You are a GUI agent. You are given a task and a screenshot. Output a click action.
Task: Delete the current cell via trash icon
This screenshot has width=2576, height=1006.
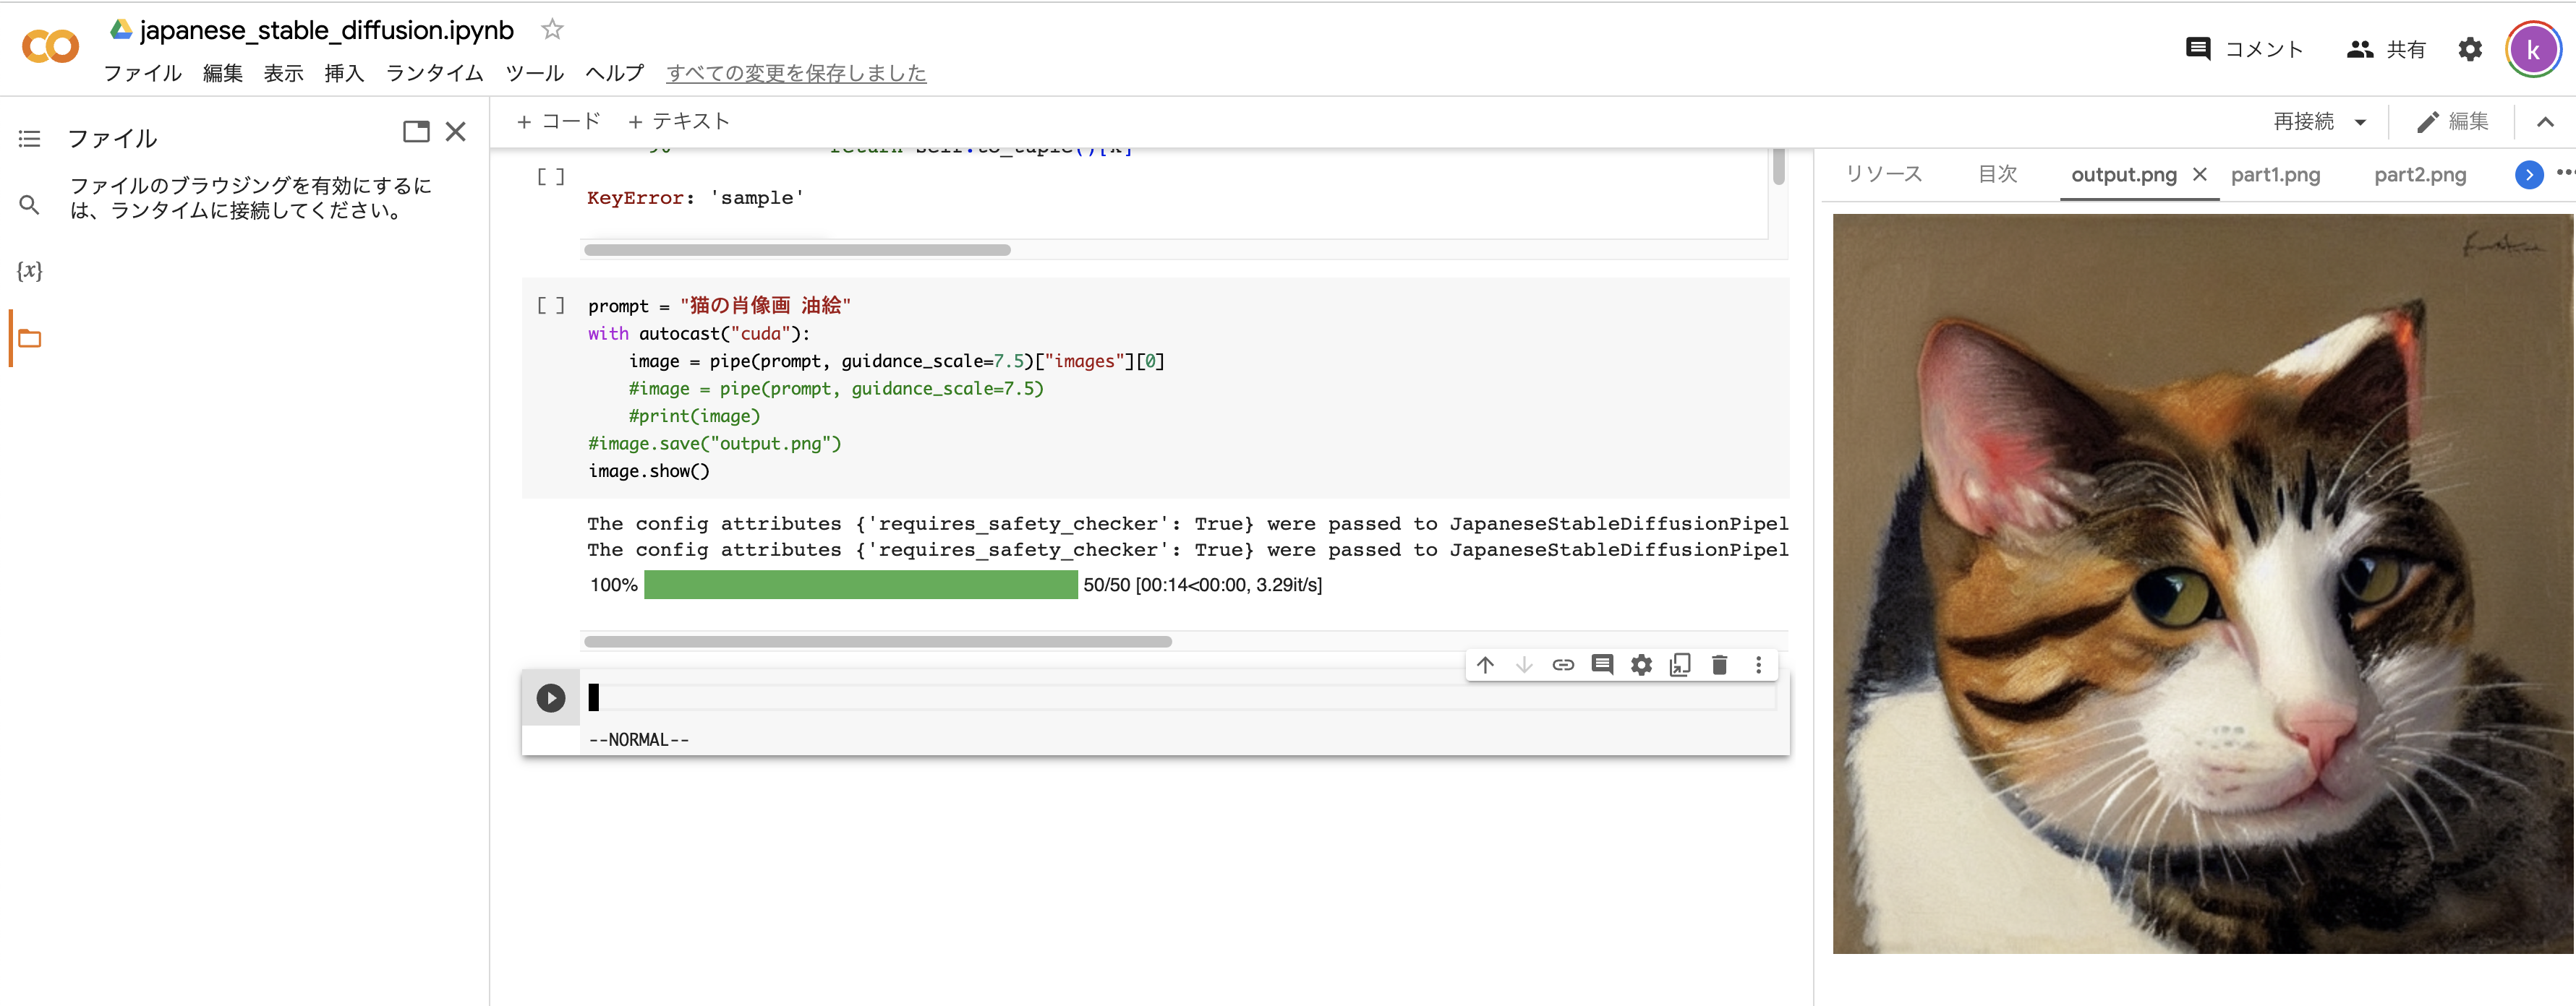(1719, 664)
